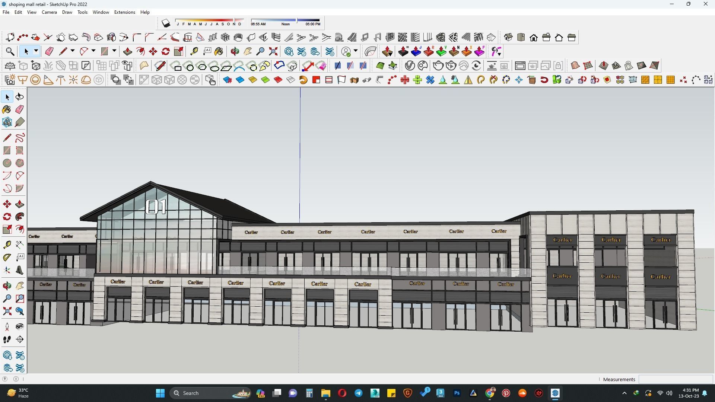715x402 pixels.
Task: Open Search SketchUp magnifier icon
Action: pyautogui.click(x=10, y=51)
